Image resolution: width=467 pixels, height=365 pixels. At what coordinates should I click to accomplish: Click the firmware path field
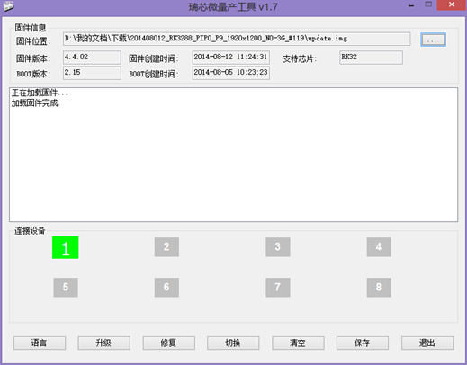point(237,39)
